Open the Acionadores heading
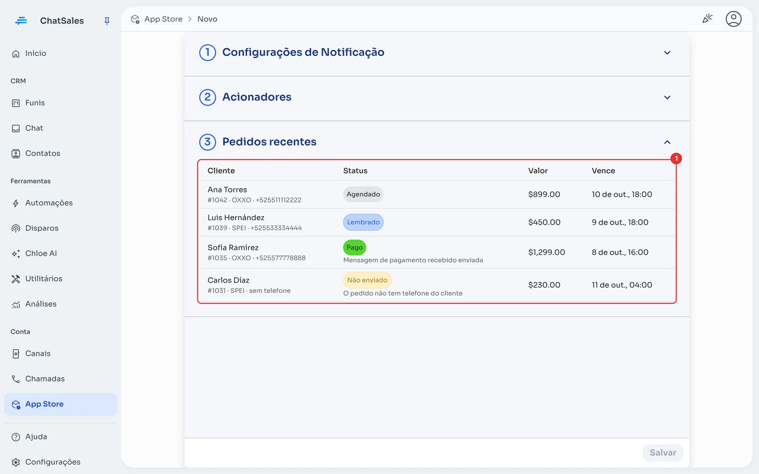The image size is (759, 474). point(257,97)
